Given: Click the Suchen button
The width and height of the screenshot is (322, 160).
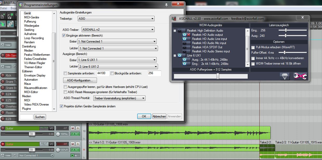Looking at the screenshot, I should click(40, 117).
